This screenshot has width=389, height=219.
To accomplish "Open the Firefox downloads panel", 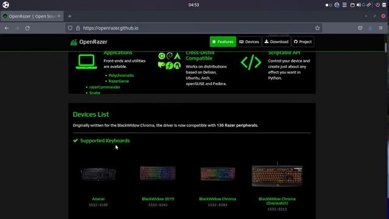I will pyautogui.click(x=370, y=28).
